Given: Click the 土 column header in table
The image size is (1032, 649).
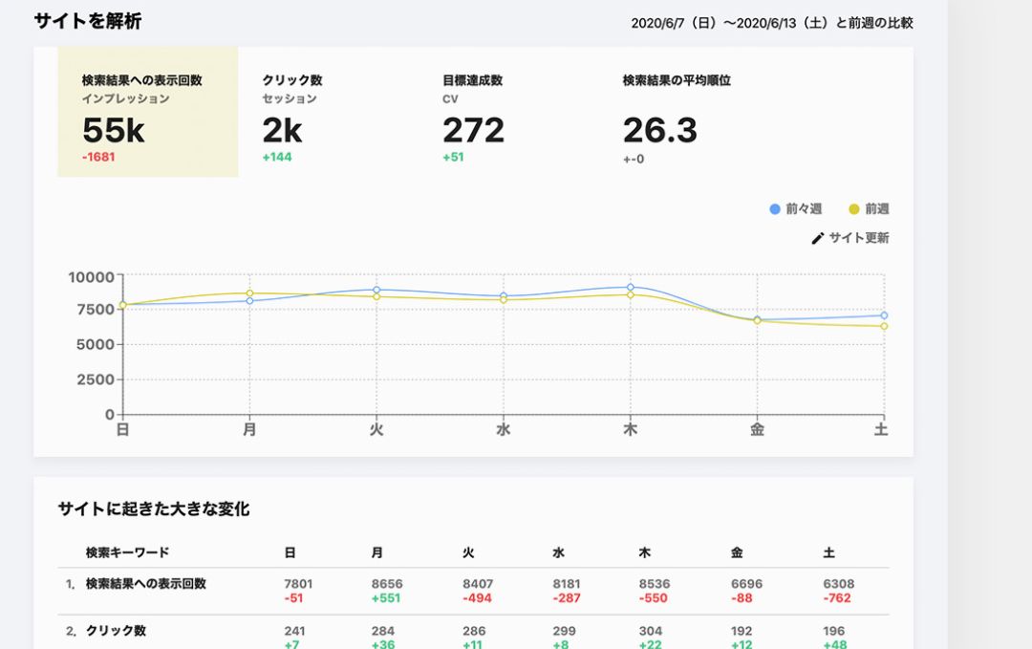Looking at the screenshot, I should point(828,552).
